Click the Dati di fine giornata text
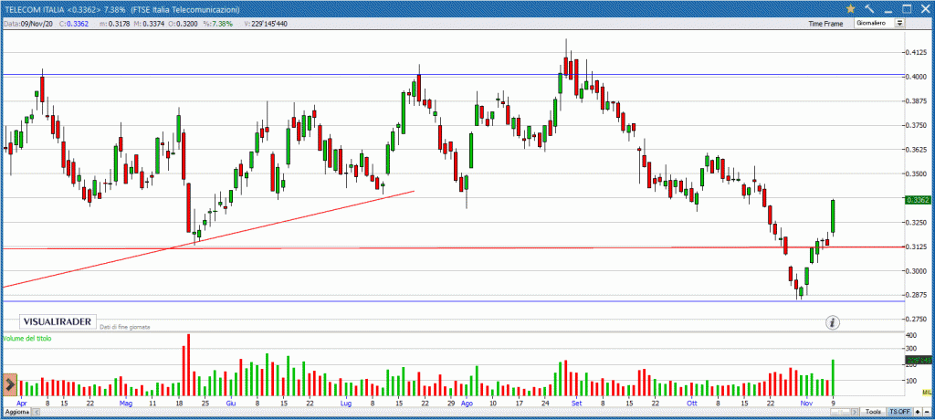Viewport: 935px width, 420px height. click(x=125, y=327)
